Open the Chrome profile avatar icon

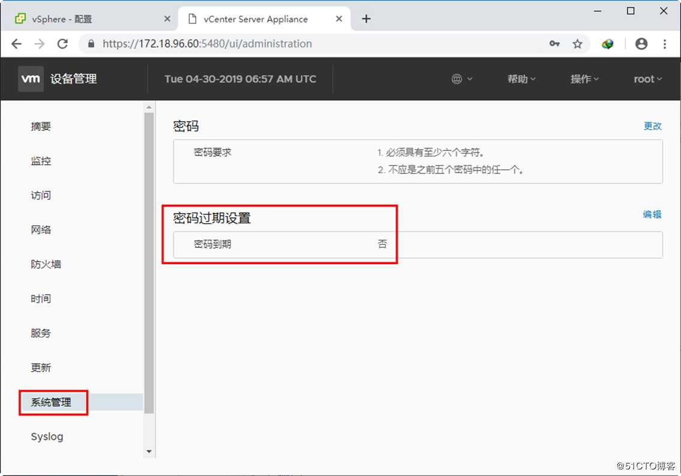click(x=641, y=43)
